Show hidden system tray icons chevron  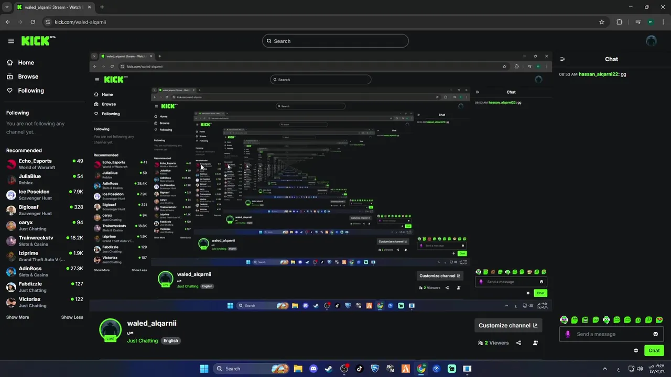point(604,369)
